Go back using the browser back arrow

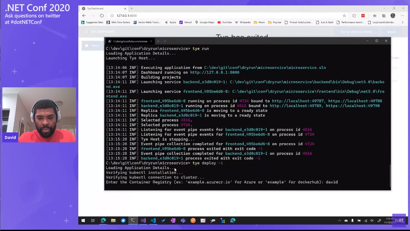click(84, 16)
